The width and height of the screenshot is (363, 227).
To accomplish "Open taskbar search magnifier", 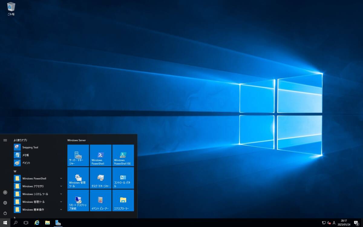I will tap(15, 223).
